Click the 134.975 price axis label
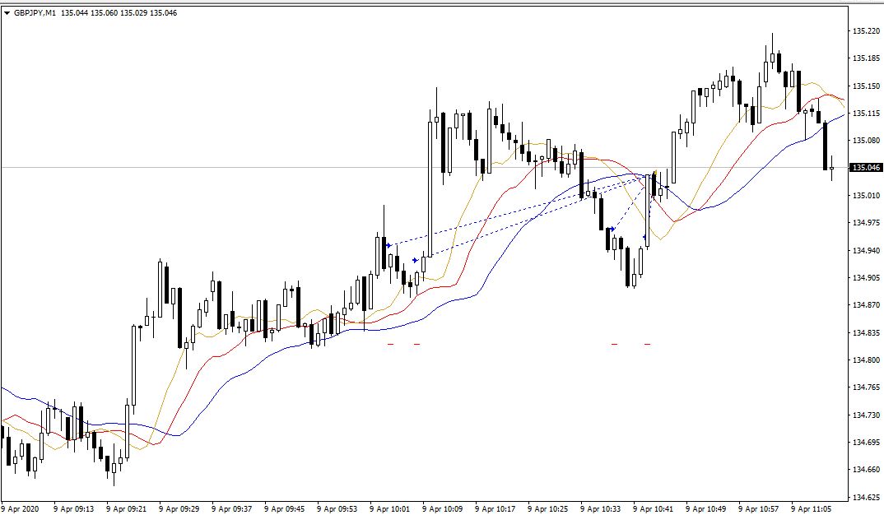The image size is (884, 515). point(867,223)
